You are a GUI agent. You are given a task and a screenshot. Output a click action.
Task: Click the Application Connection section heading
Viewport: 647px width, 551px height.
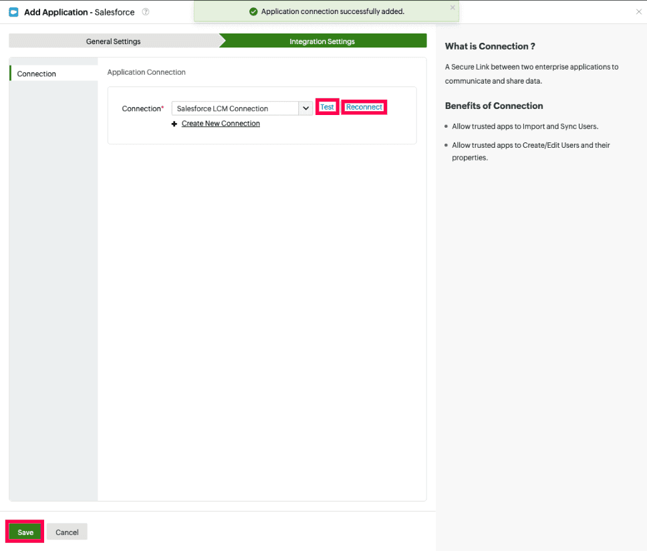coord(146,72)
